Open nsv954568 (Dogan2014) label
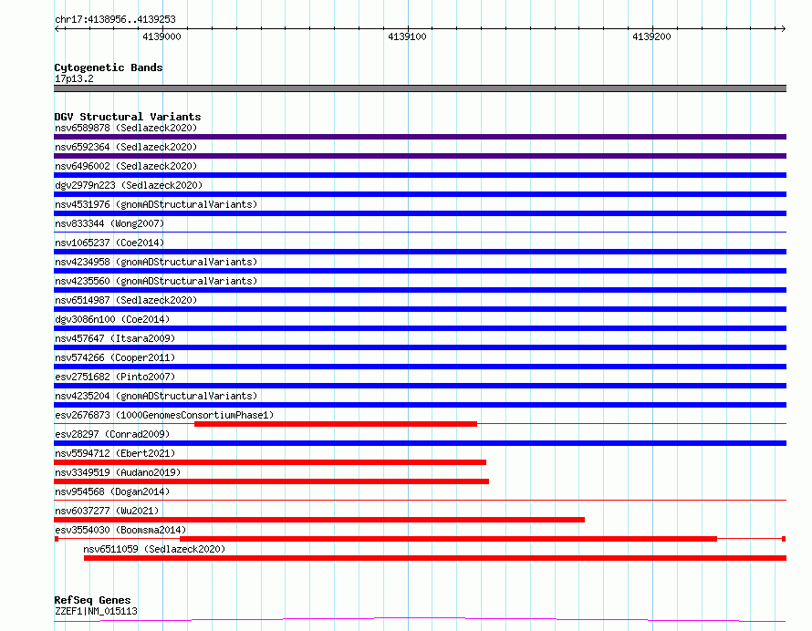The image size is (812, 631). coord(112,491)
